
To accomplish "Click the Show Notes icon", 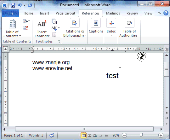I will pyautogui.click(x=54, y=35).
